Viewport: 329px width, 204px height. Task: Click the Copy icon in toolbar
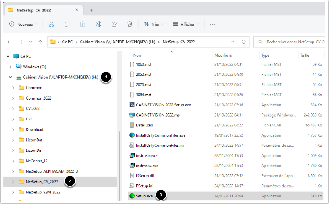(67, 24)
